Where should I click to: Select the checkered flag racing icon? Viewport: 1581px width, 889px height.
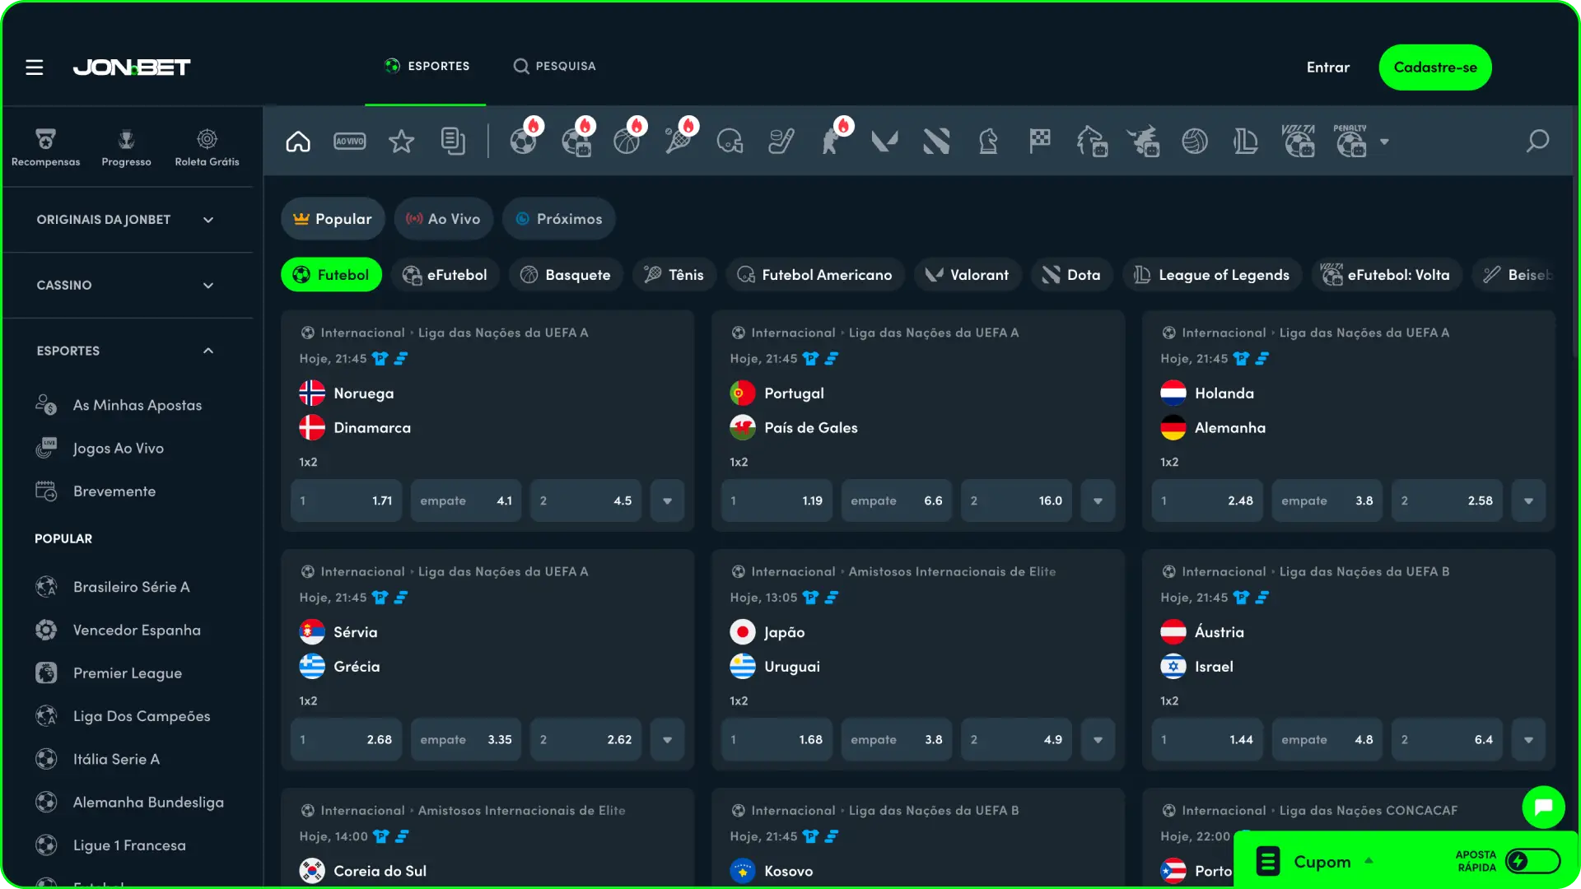[1040, 142]
